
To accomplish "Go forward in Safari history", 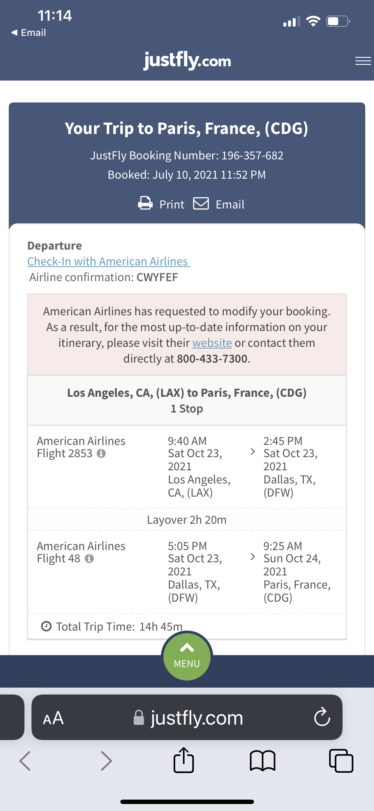I will (x=106, y=760).
